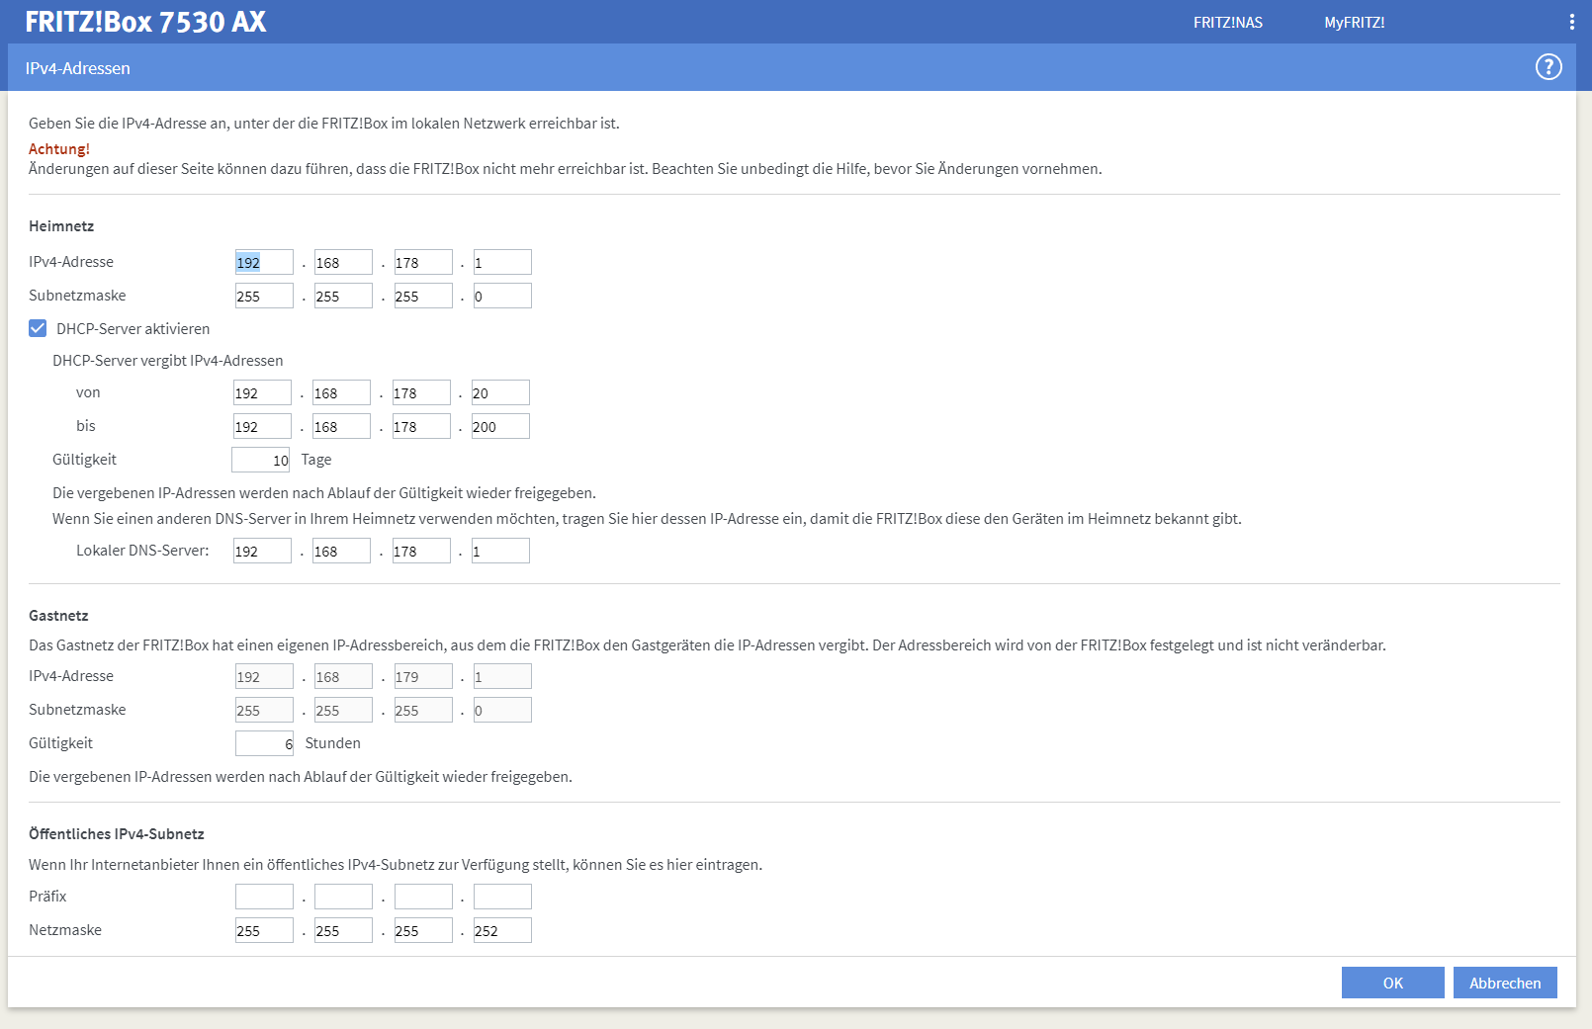Click the 'DHCP-Server aktivieren' label text
Screen dimensions: 1592x1029
133,329
